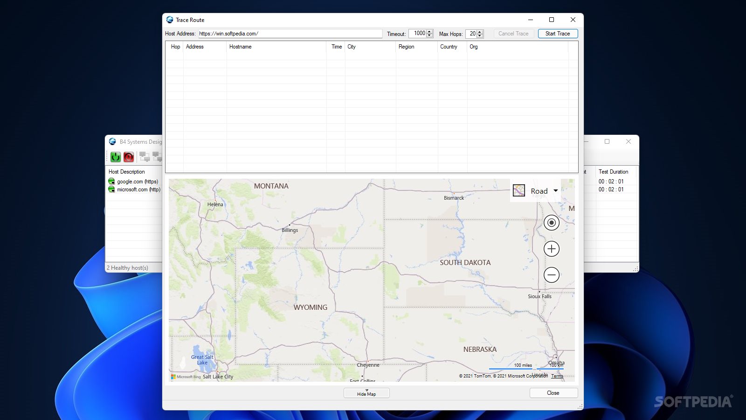Click the green start monitoring icon
This screenshot has width=746, height=420.
tap(116, 157)
